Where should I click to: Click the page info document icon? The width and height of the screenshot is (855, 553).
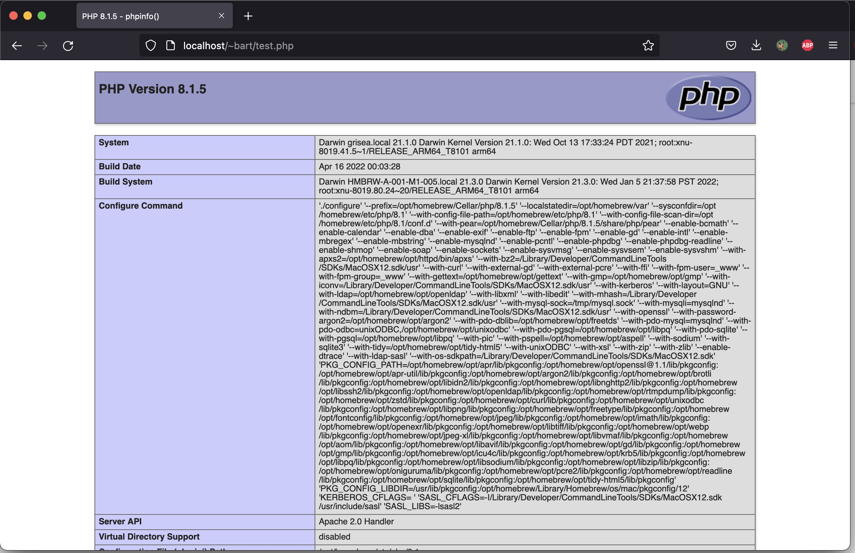(x=171, y=46)
